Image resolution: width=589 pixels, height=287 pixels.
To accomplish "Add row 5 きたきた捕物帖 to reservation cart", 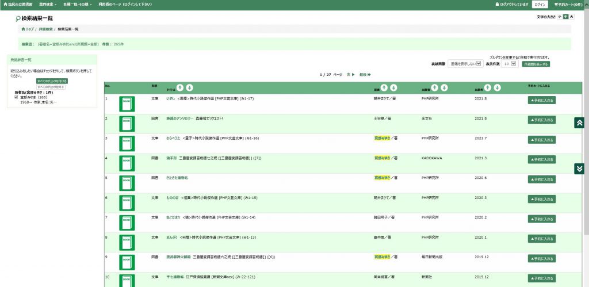I will pyautogui.click(x=542, y=179).
